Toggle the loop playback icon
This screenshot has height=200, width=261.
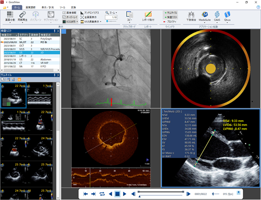point(101,193)
